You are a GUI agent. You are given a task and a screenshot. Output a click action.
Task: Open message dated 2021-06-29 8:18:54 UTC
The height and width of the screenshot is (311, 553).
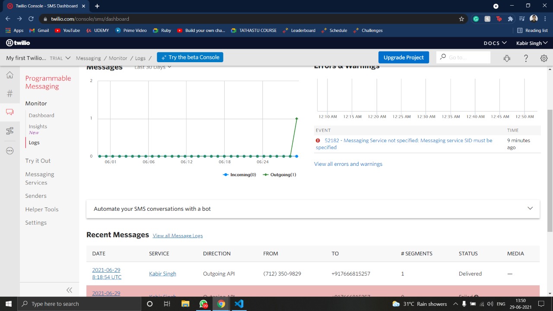point(106,273)
